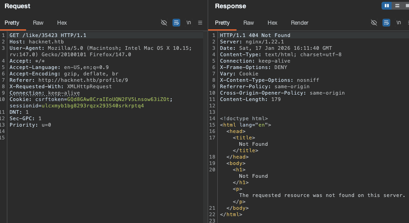The image size is (409, 223).
Task: Toggle the \n newline display in Request panel
Action: click(188, 22)
